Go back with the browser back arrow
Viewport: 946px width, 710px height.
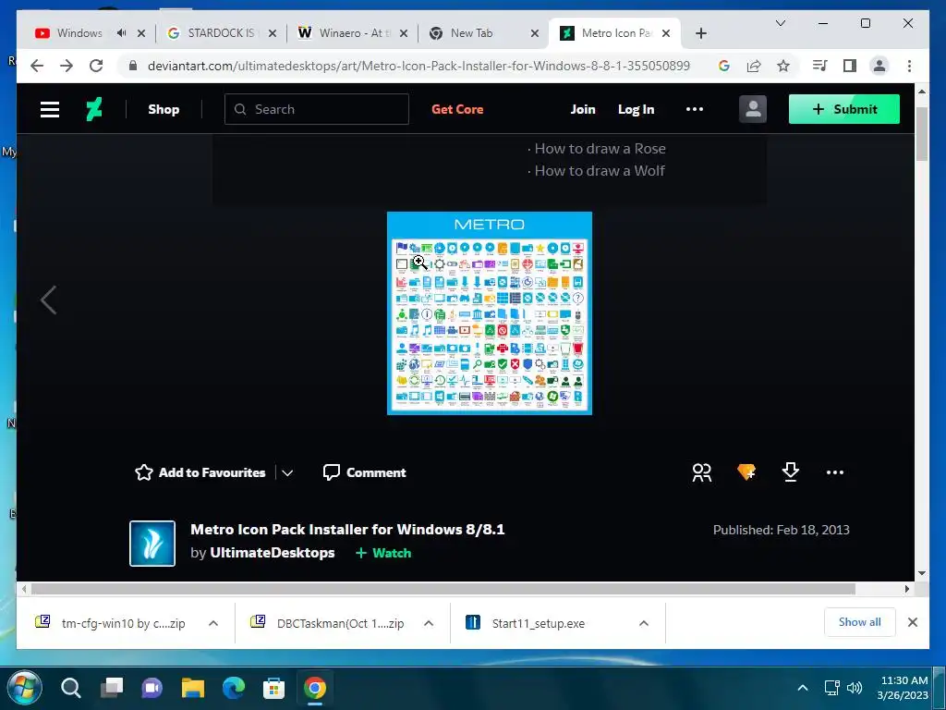(x=37, y=66)
